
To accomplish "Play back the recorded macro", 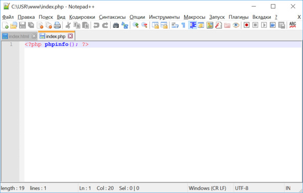I will click(264, 25).
